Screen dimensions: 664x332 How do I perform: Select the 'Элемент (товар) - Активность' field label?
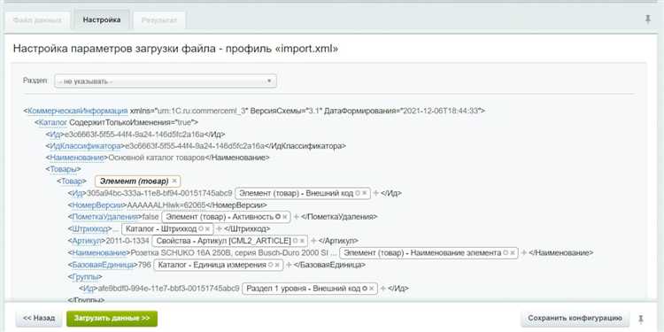click(220, 216)
